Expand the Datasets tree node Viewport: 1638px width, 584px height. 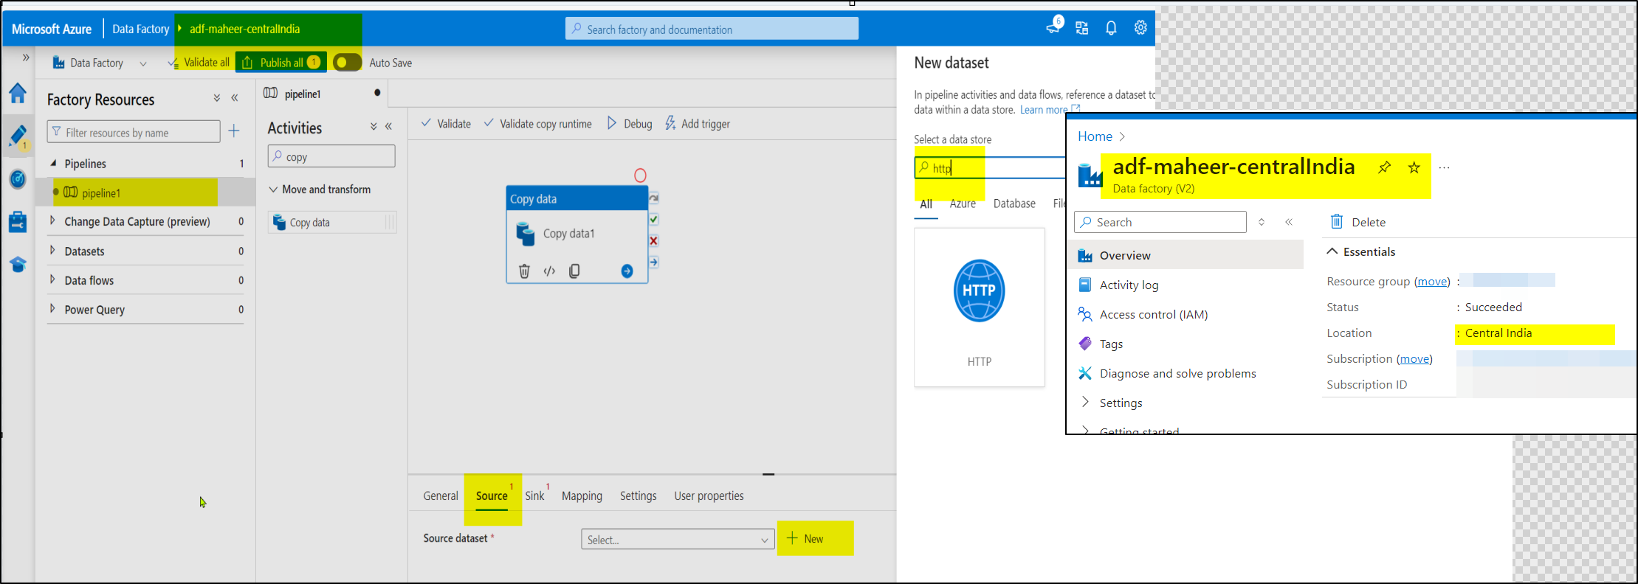point(52,250)
